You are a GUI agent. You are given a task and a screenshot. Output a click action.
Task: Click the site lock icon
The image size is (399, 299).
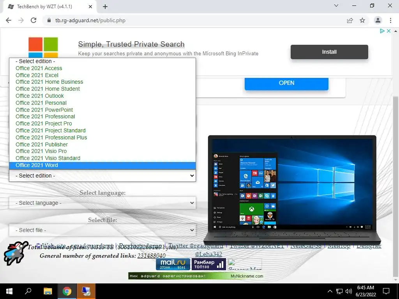(x=49, y=20)
